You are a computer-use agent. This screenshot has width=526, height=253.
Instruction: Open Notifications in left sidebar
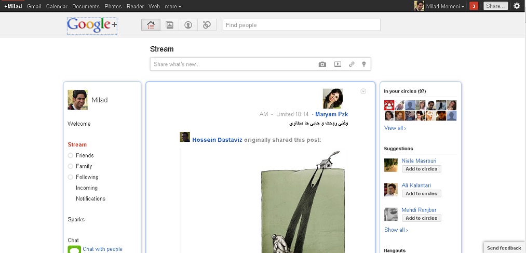90,198
